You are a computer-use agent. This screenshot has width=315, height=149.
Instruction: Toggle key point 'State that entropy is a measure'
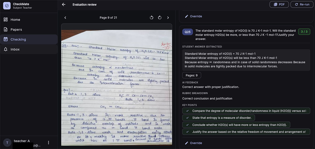[x=219, y=118]
